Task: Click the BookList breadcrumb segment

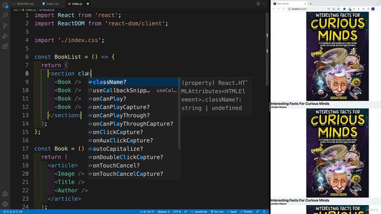Action: (46, 10)
